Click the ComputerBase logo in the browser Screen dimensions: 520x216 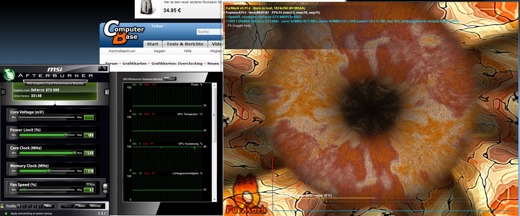coord(124,32)
